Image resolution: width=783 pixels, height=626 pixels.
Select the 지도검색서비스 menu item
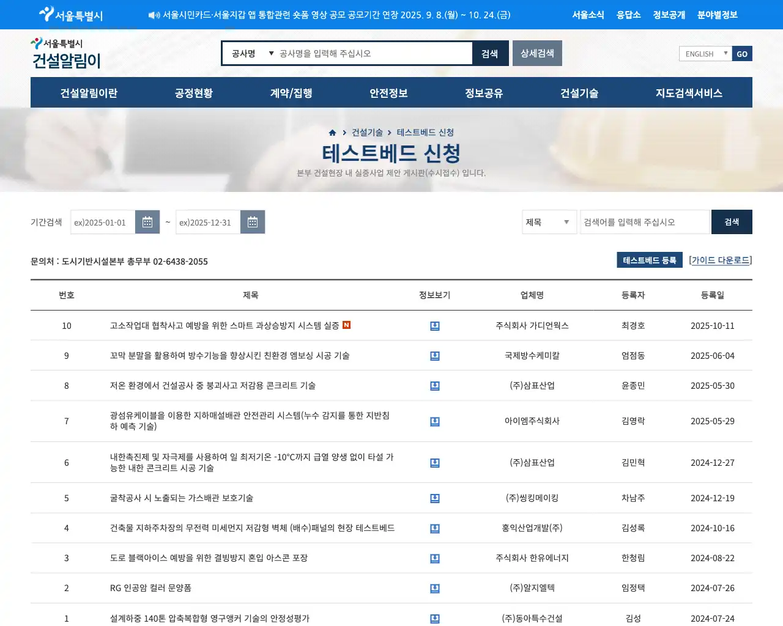click(x=689, y=93)
